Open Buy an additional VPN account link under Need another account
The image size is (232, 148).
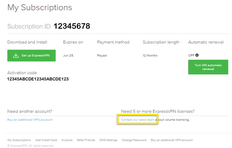30,120
